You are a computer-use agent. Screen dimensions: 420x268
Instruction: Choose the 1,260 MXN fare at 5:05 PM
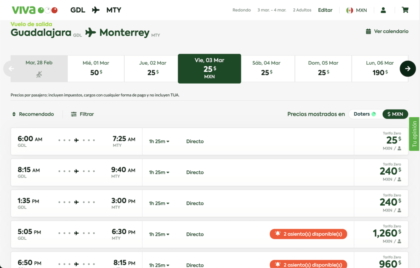coord(381,234)
